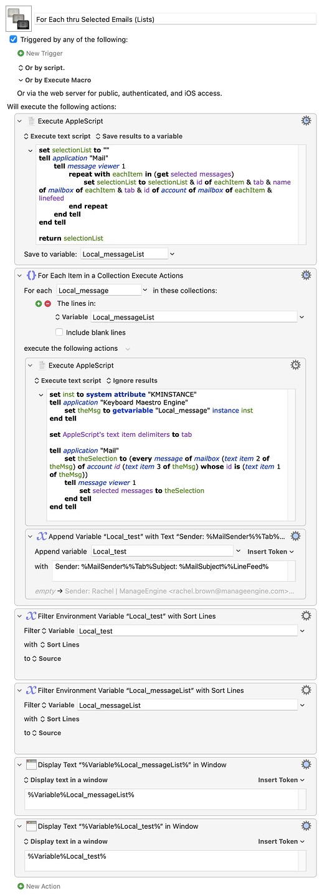The image size is (322, 895).
Task: Open the dropdown next to the Local_message field
Action: coord(145,290)
